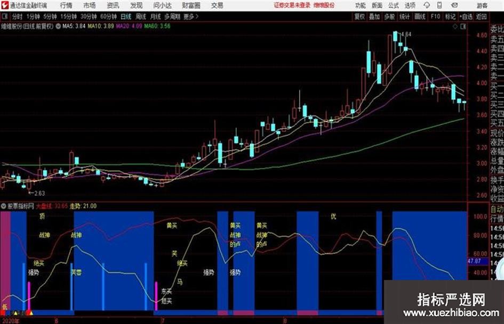Click the panel icon left of 分时
Viewport: 504px width, 324px height.
point(5,16)
